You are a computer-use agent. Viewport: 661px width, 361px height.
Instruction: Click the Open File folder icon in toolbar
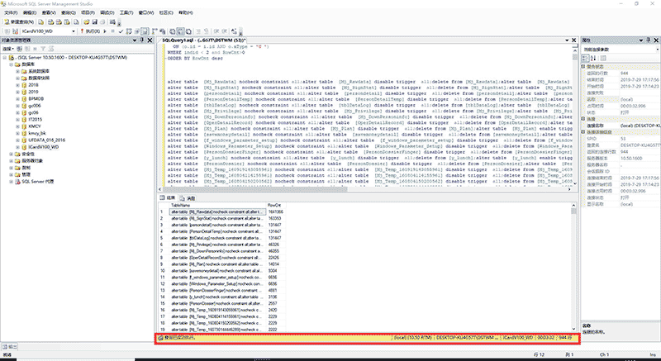click(x=87, y=22)
